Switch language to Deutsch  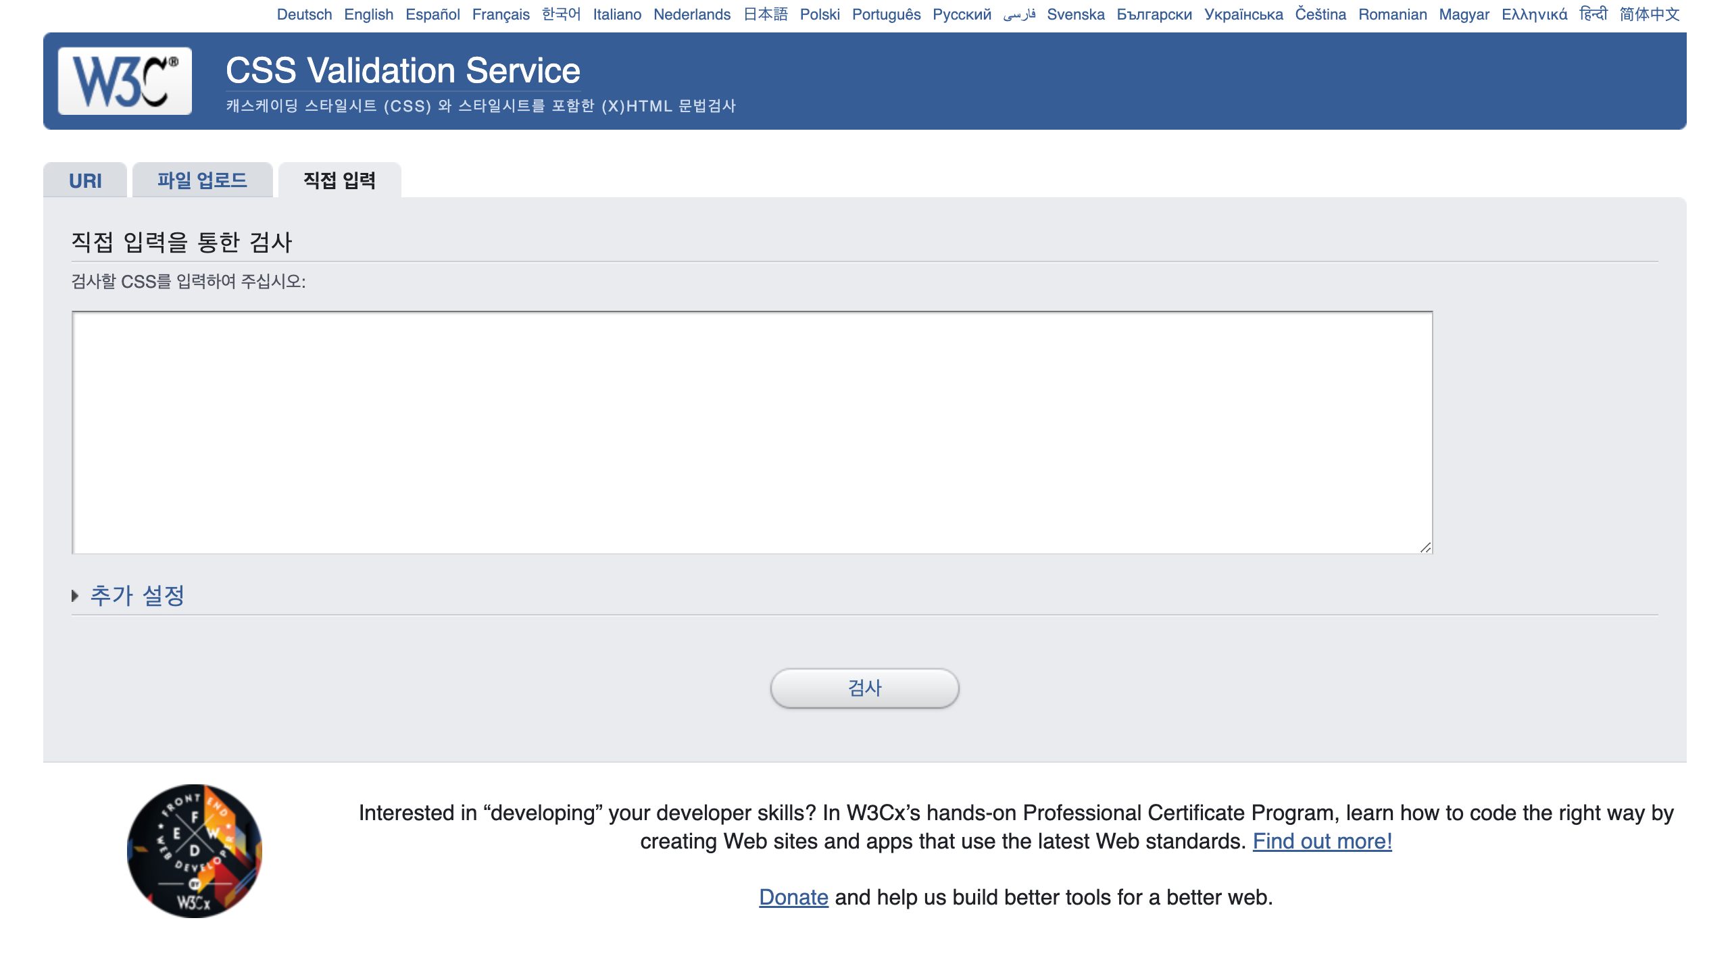click(x=304, y=14)
